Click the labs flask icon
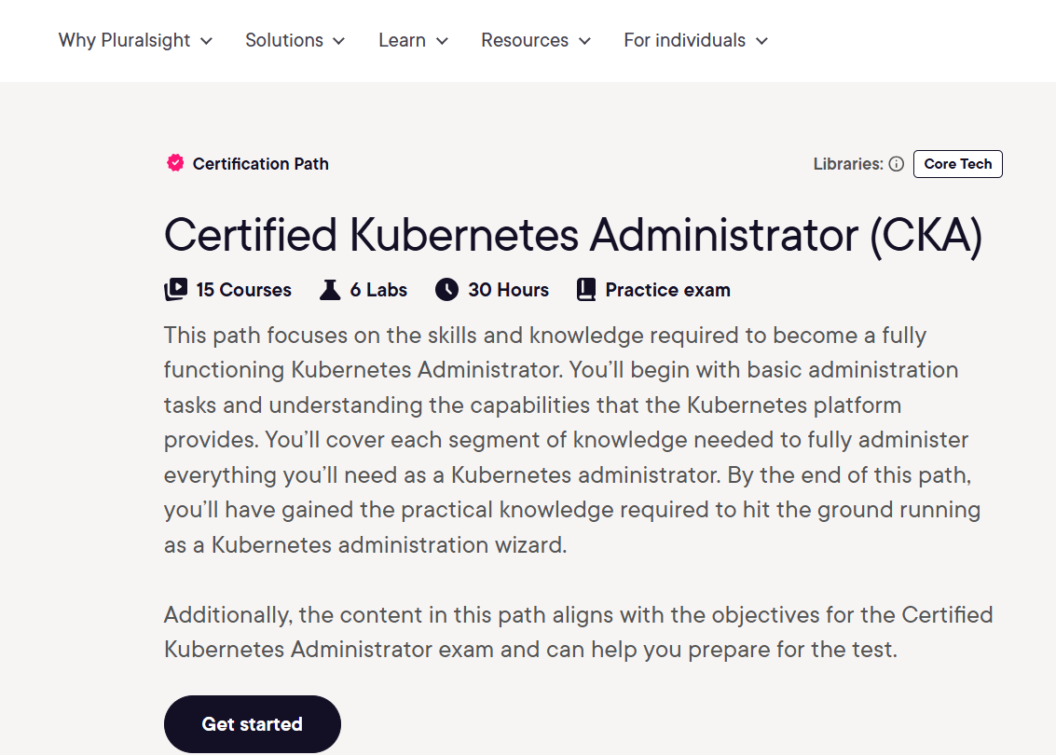1056x755 pixels. pyautogui.click(x=330, y=290)
